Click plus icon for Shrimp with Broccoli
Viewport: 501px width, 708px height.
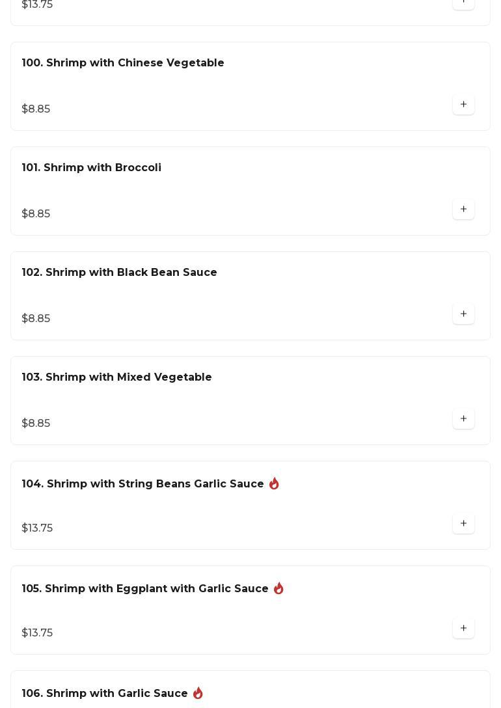point(463,210)
